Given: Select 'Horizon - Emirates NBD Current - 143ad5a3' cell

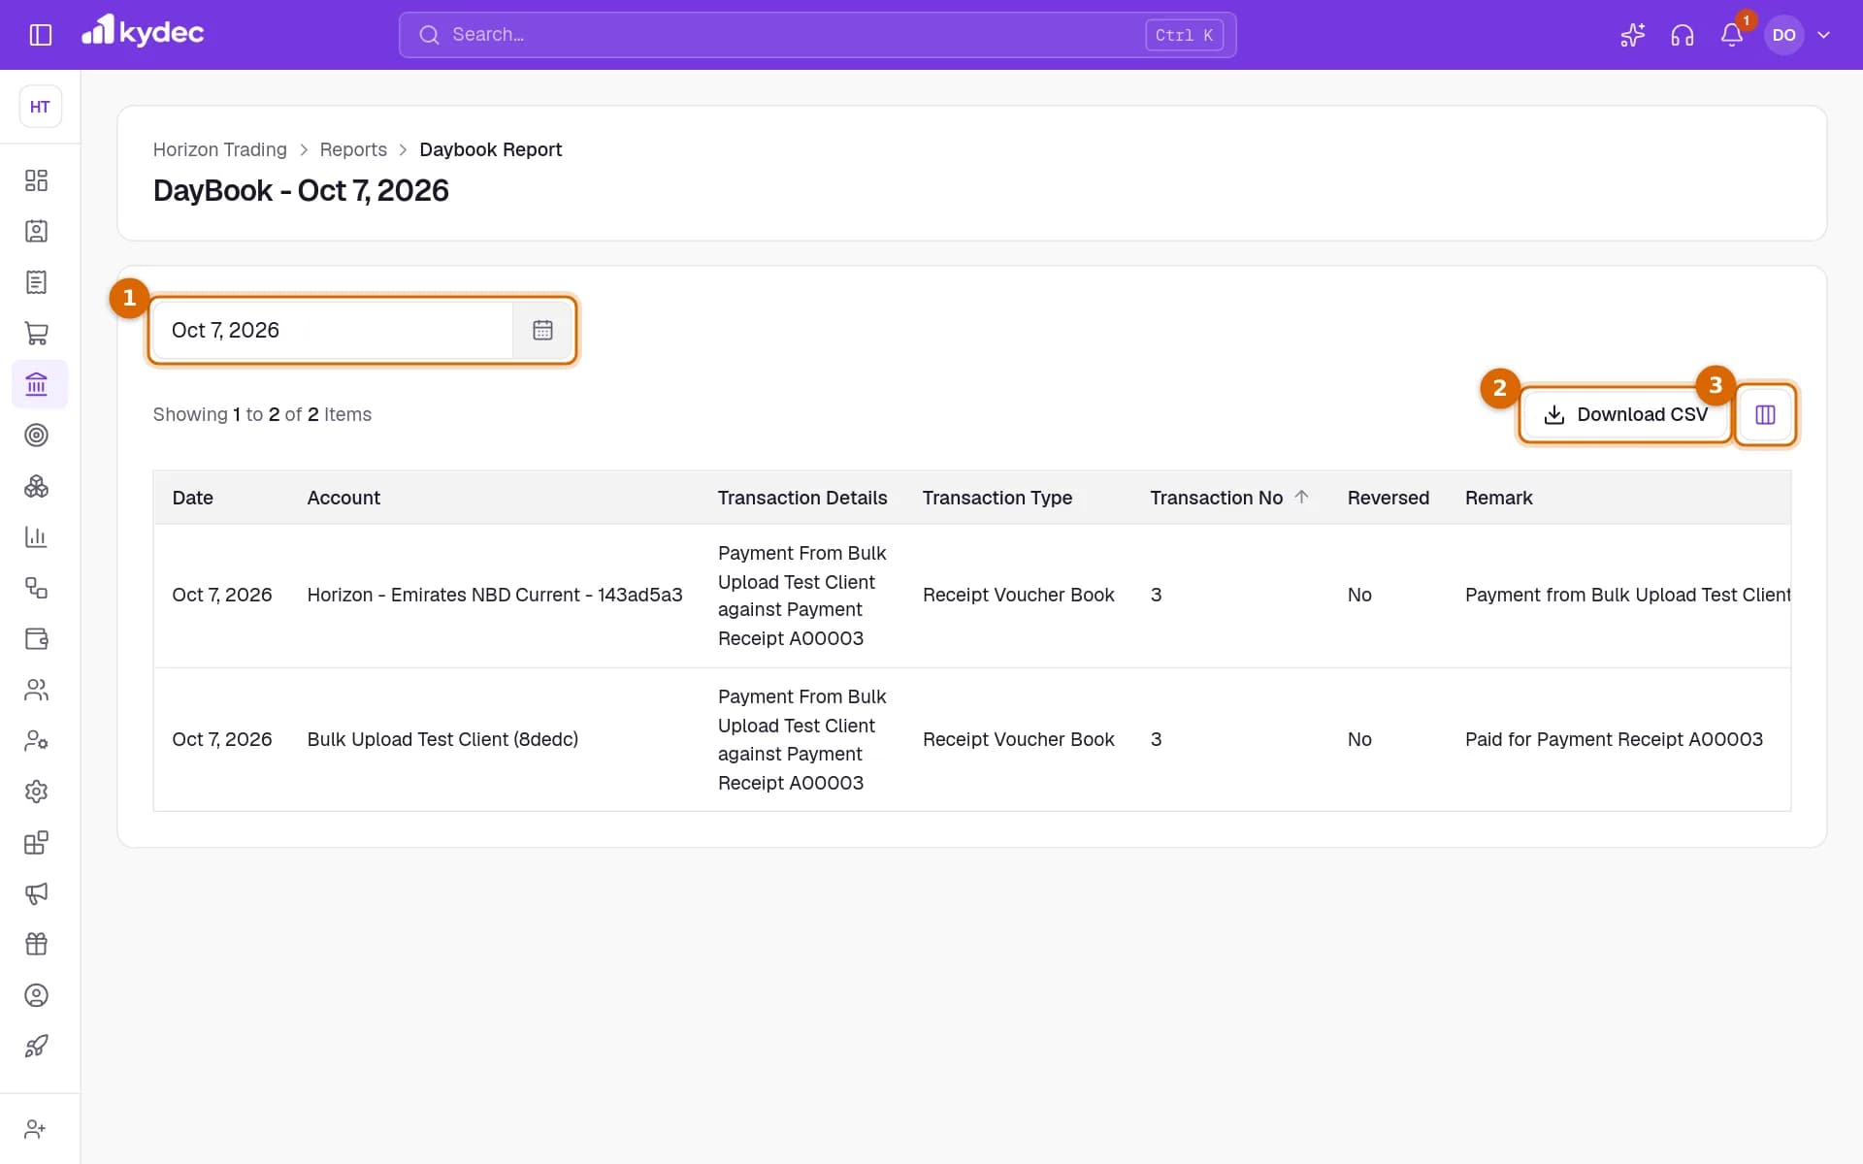Looking at the screenshot, I should [495, 595].
